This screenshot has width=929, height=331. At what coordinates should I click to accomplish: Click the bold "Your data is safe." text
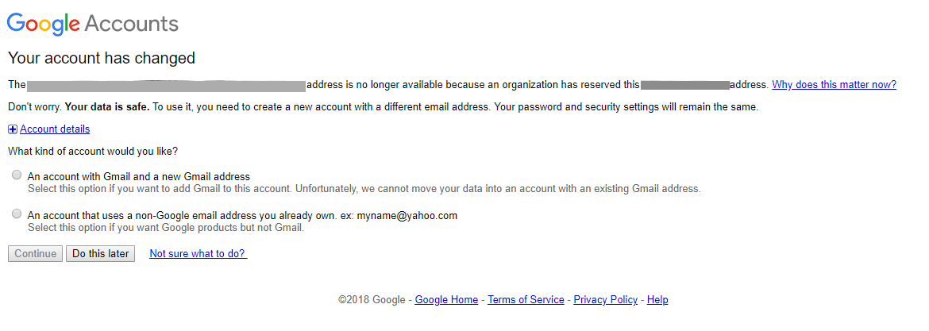tap(107, 107)
